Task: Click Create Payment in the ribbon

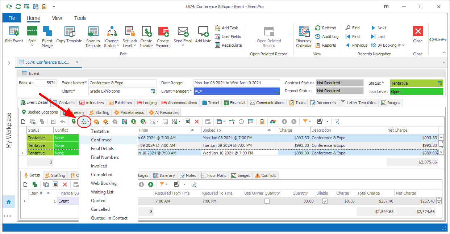Action: tap(163, 37)
